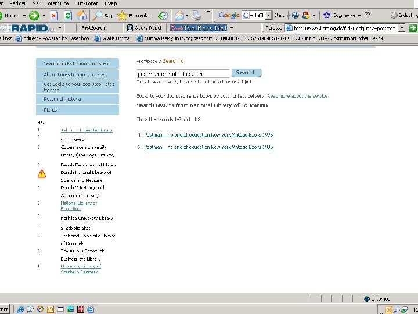The width and height of the screenshot is (418, 314).
Task: Click Read more about the service link
Action: tap(297, 96)
